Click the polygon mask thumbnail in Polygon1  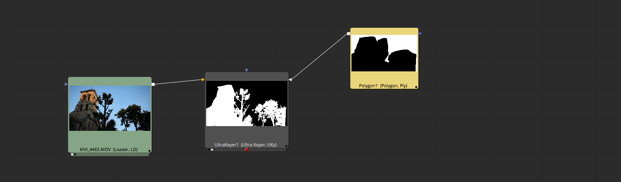point(384,53)
